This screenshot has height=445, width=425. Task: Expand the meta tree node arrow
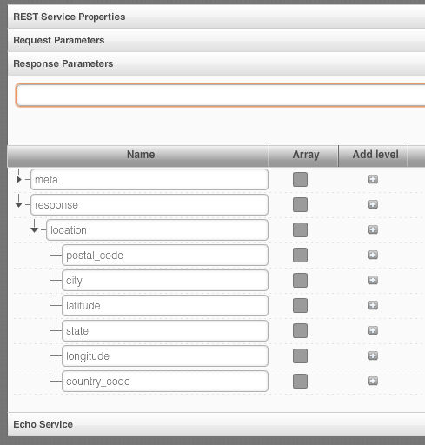[x=19, y=180]
